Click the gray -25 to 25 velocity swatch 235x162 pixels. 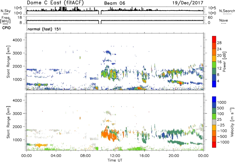pos(214,122)
